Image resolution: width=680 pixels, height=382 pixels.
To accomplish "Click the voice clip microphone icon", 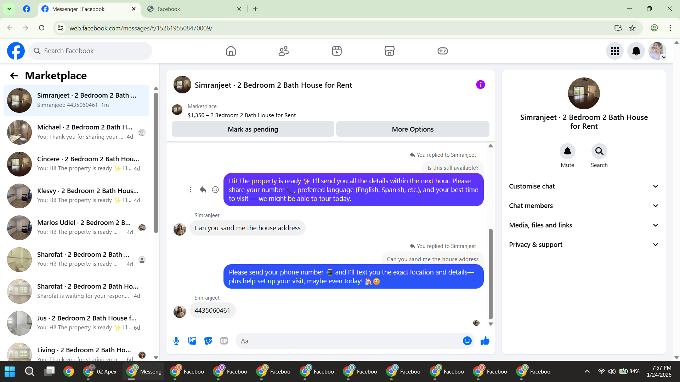I will tap(176, 341).
